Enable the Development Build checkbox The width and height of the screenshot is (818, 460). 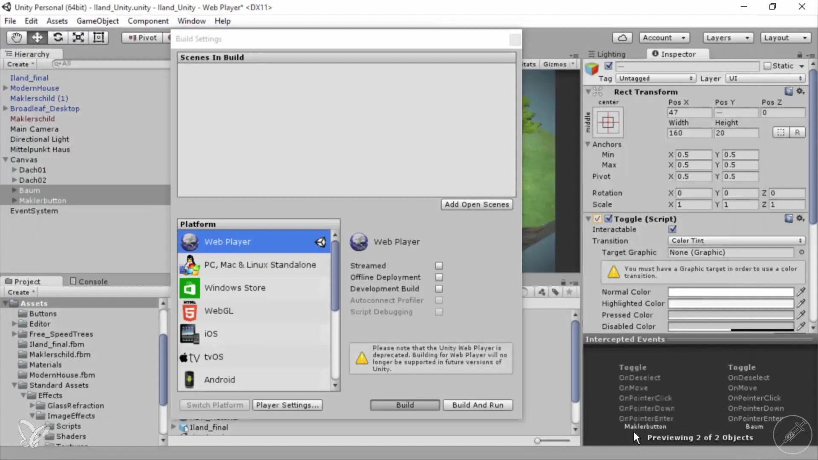coord(439,288)
